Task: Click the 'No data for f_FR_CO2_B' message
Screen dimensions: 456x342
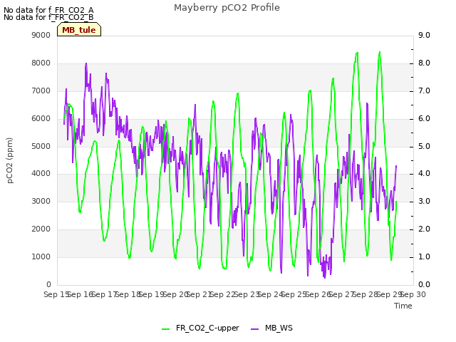Action: click(x=48, y=17)
